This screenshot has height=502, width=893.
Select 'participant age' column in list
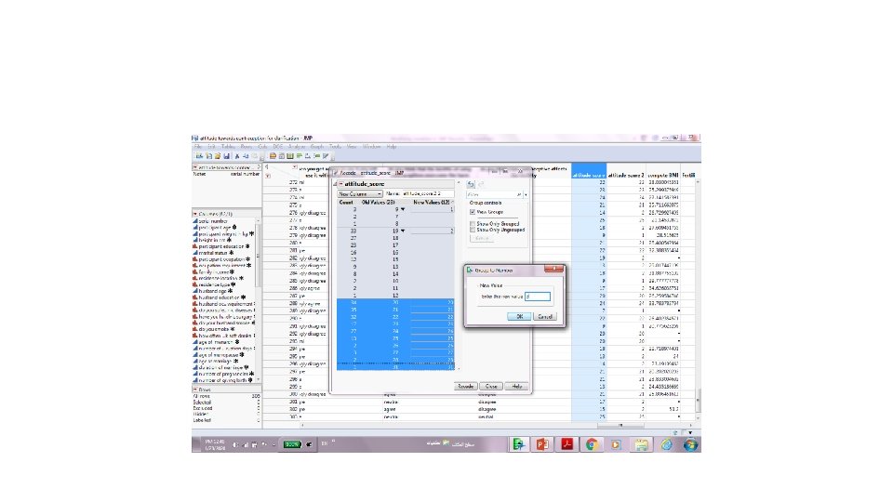tap(215, 227)
